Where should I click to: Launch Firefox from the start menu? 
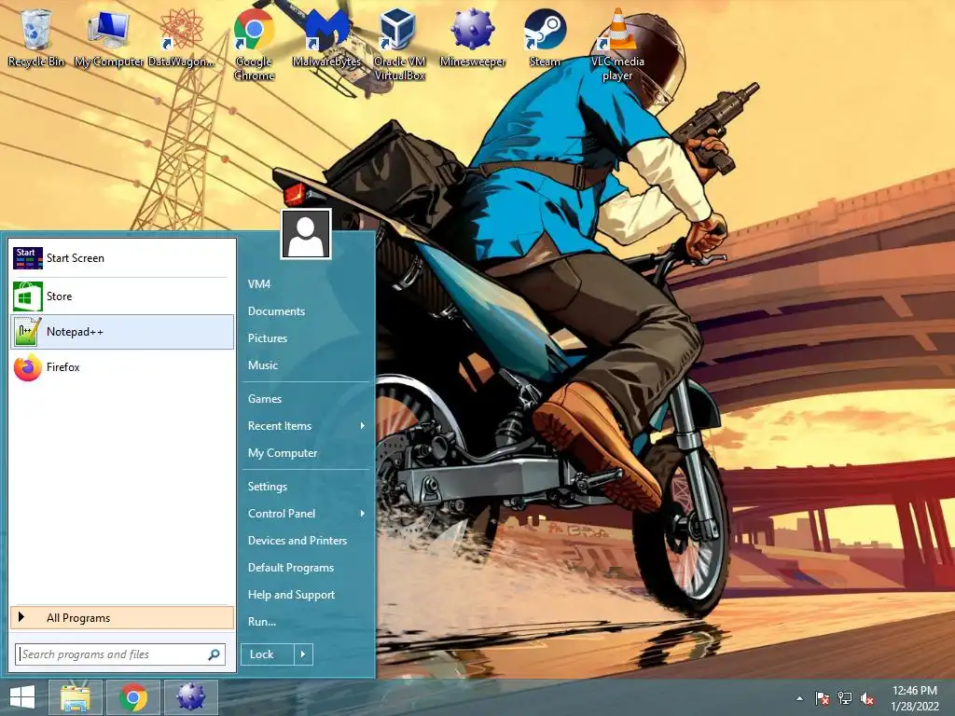pyautogui.click(x=122, y=367)
